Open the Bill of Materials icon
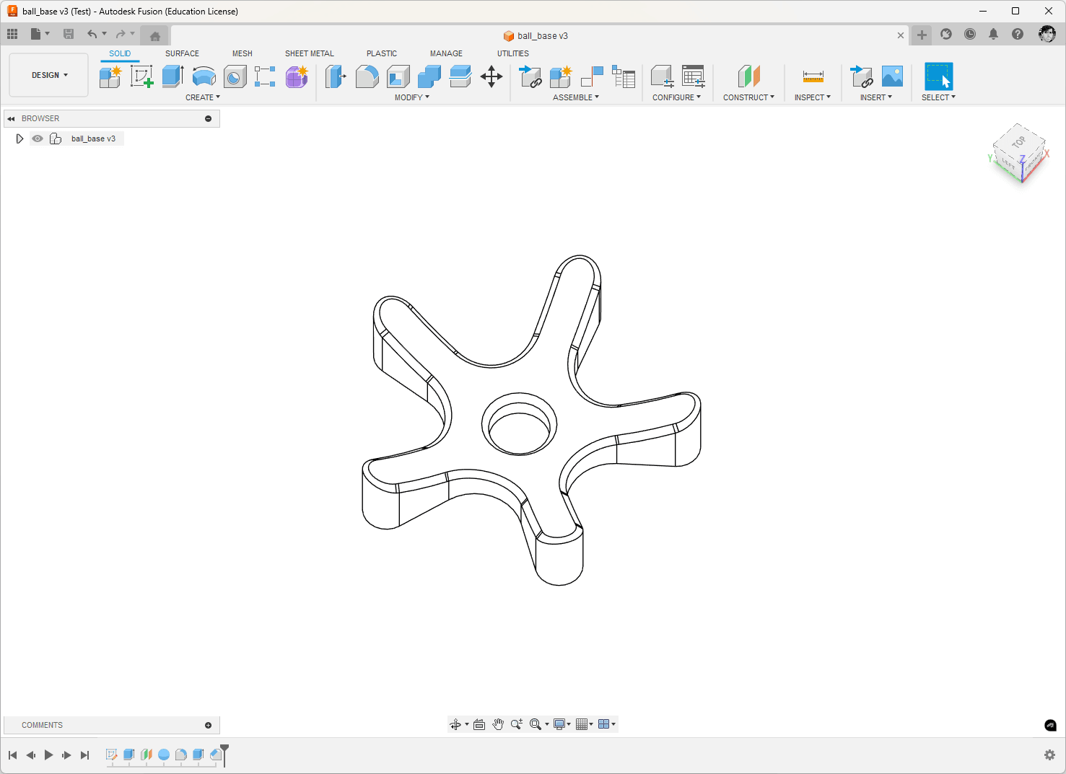Screen dimensions: 1066x774 pyautogui.click(x=624, y=76)
